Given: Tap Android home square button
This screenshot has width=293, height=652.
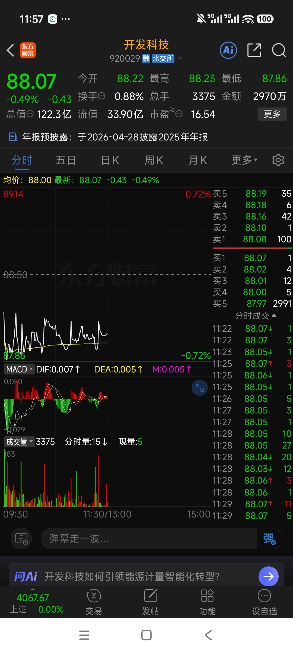Looking at the screenshot, I should [x=146, y=635].
